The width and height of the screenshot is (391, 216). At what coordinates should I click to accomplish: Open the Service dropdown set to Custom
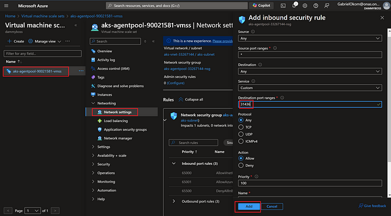pos(309,88)
